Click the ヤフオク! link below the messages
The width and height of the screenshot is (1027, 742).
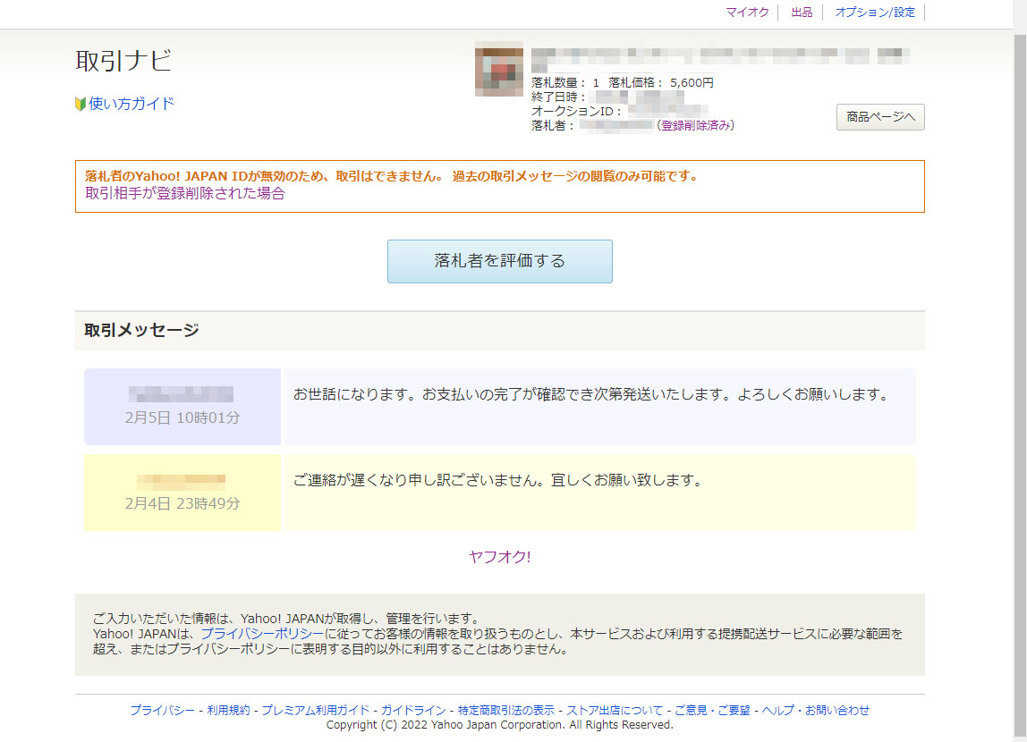pyautogui.click(x=499, y=557)
